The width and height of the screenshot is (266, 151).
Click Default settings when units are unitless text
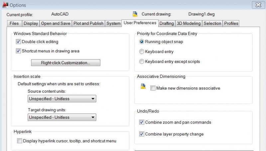coord(59,84)
